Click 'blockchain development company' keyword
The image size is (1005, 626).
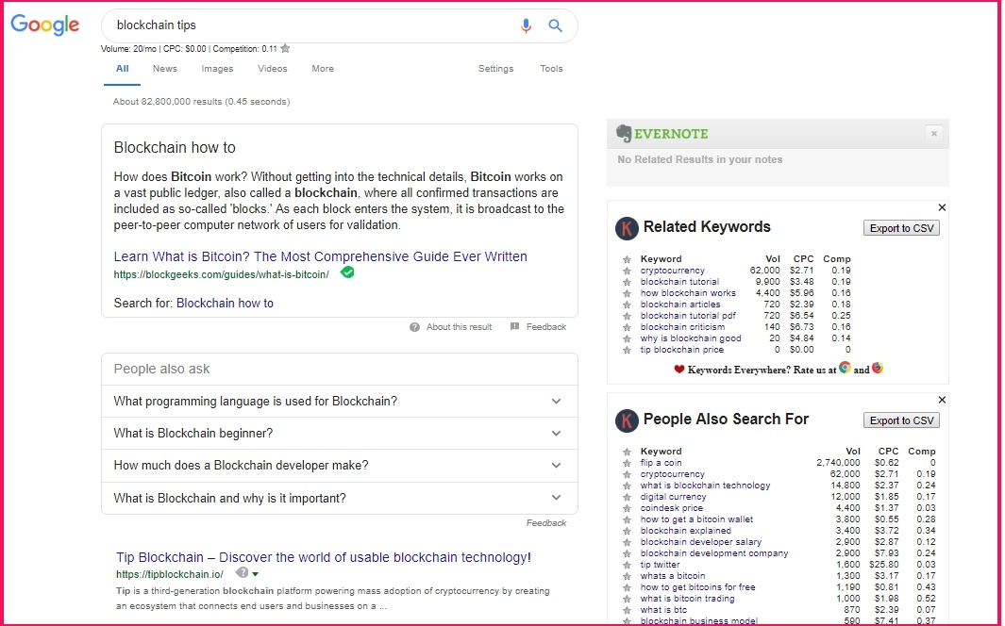tap(714, 553)
